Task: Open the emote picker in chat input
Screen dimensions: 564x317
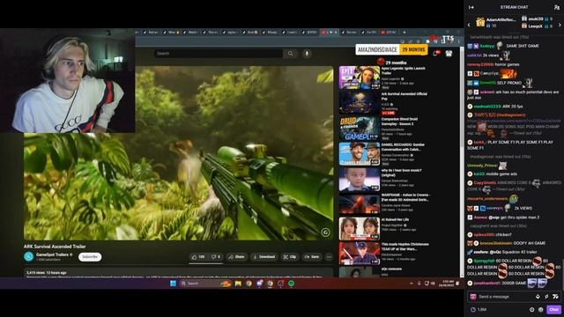Action: point(555,297)
